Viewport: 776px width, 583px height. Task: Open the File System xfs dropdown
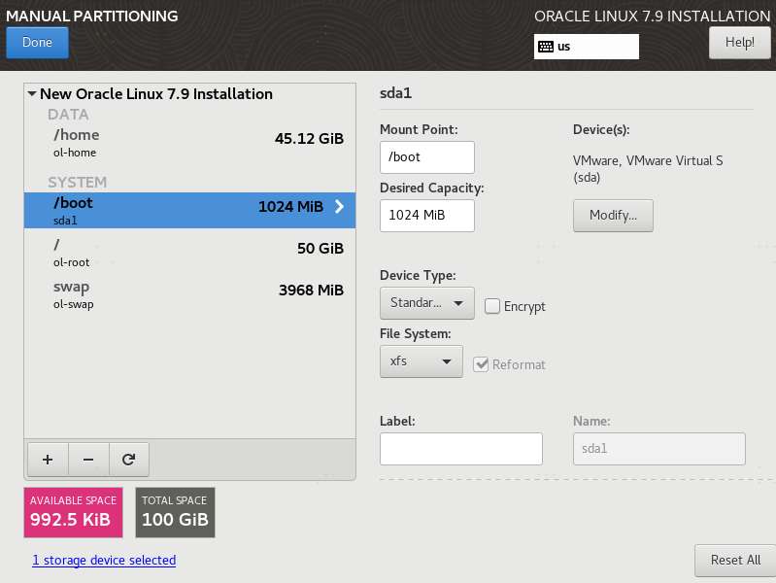pos(421,361)
